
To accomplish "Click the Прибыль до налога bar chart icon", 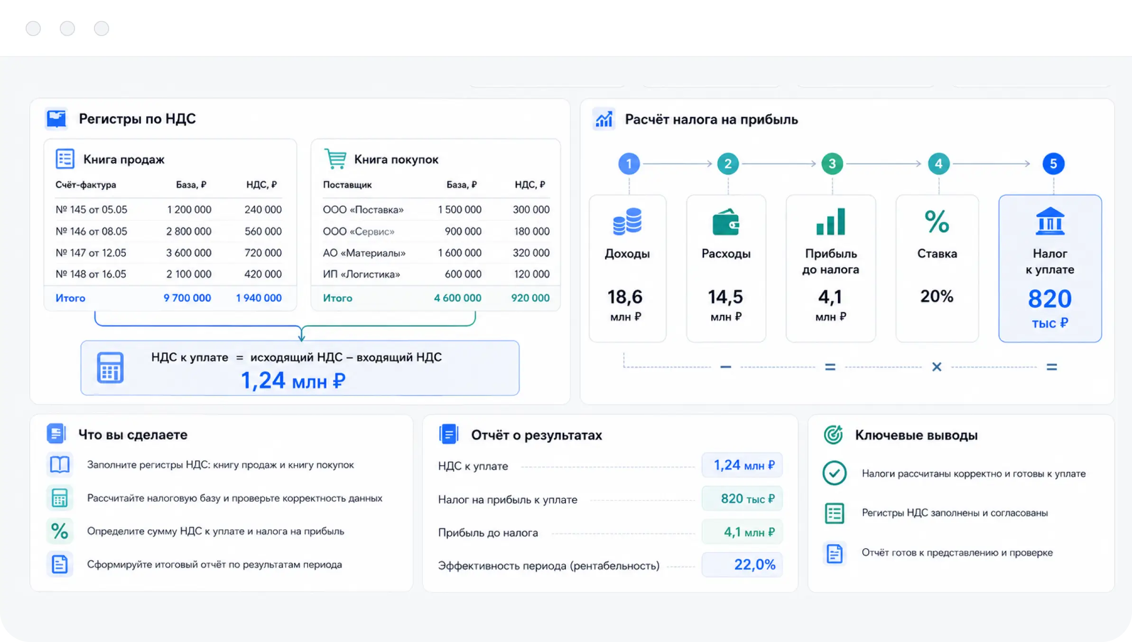I will [831, 221].
